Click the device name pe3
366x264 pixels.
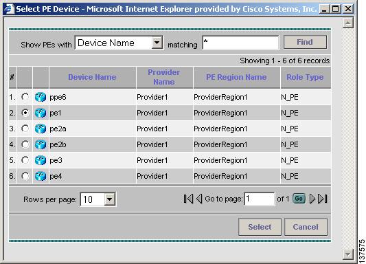[56, 160]
